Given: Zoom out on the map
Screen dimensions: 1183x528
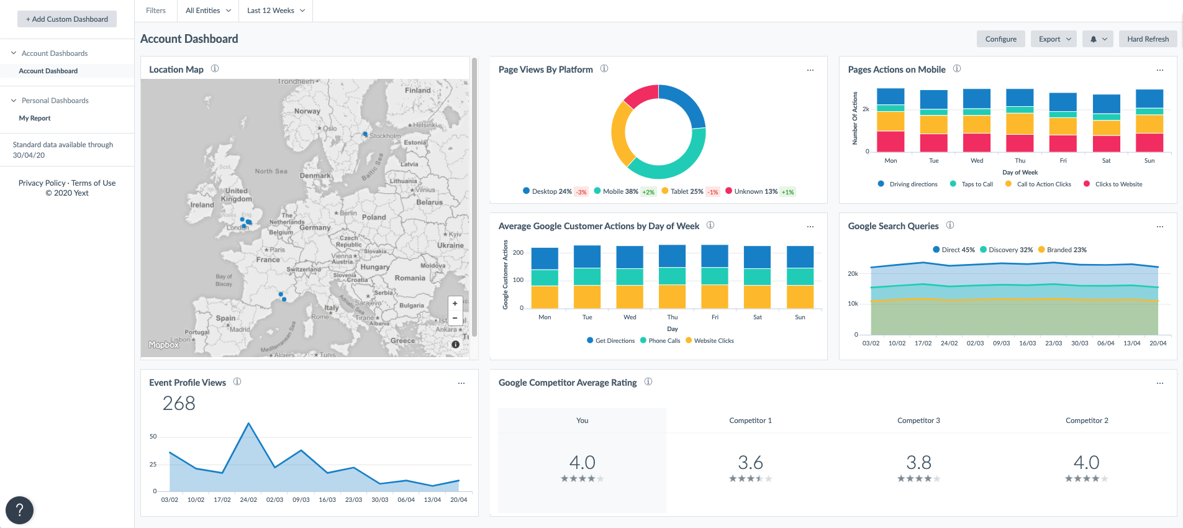Looking at the screenshot, I should click(455, 318).
